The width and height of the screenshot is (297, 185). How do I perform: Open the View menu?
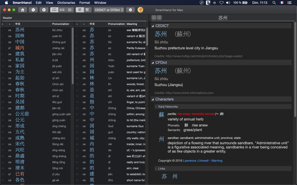[49, 3]
